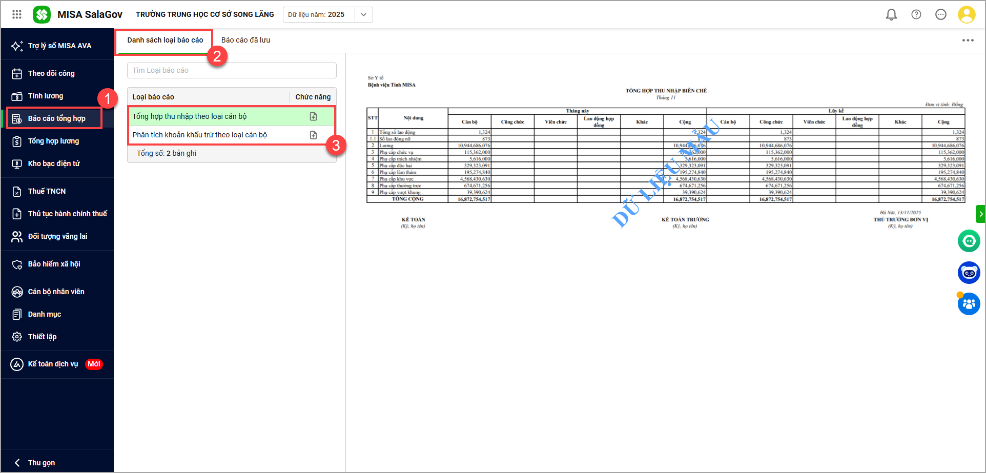Click the chat message bubble icon
This screenshot has height=473, width=986.
(x=940, y=14)
